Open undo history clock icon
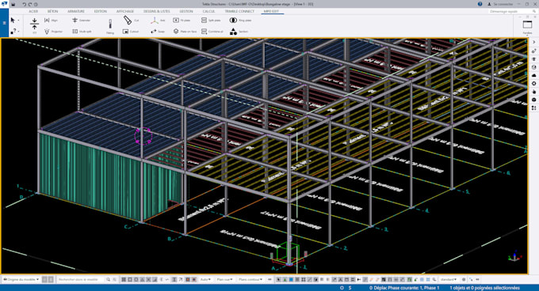Viewport: 539px width, 291px height. point(36,5)
